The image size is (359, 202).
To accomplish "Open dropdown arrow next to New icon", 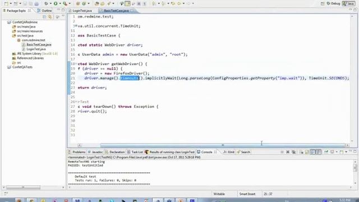I will pyautogui.click(x=11, y=4).
